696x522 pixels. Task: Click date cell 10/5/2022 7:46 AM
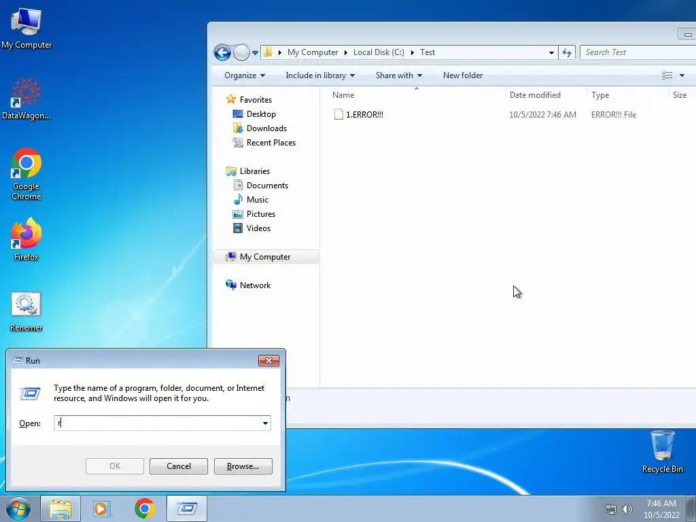tap(542, 114)
